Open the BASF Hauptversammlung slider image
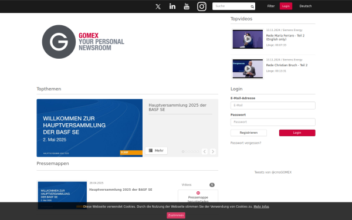 pyautogui.click(x=90, y=128)
